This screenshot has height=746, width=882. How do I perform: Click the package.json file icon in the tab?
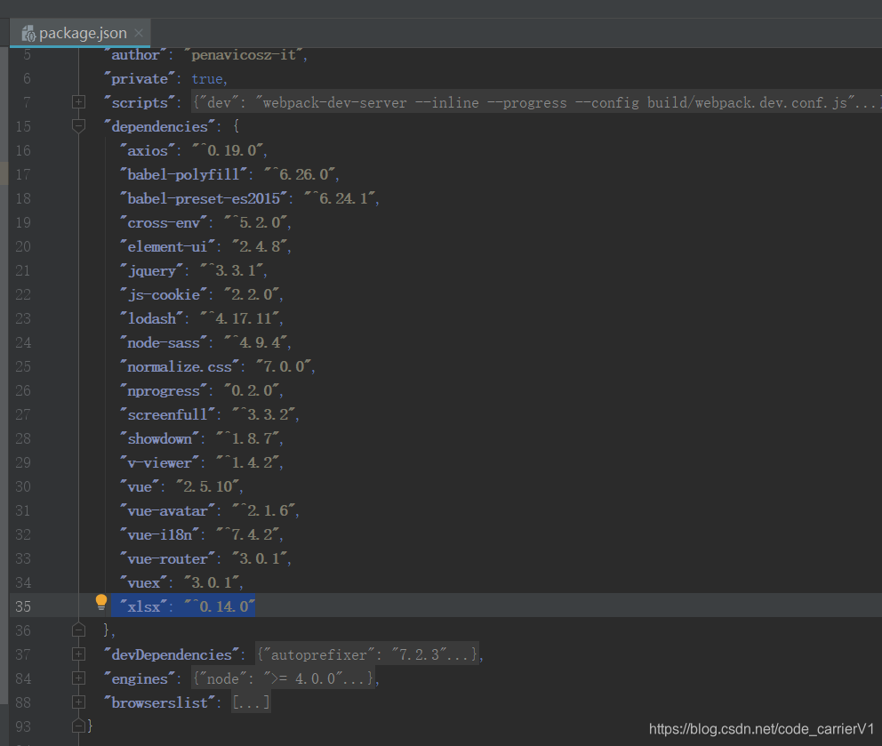[28, 34]
